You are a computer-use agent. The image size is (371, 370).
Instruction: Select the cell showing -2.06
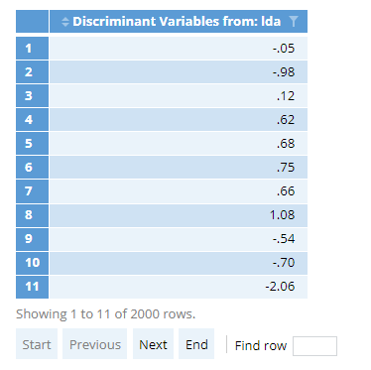click(x=179, y=287)
